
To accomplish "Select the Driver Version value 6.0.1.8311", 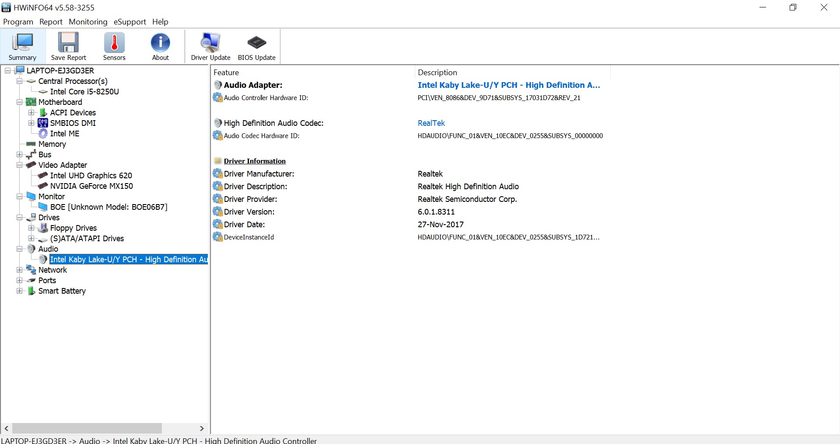I will coord(436,212).
